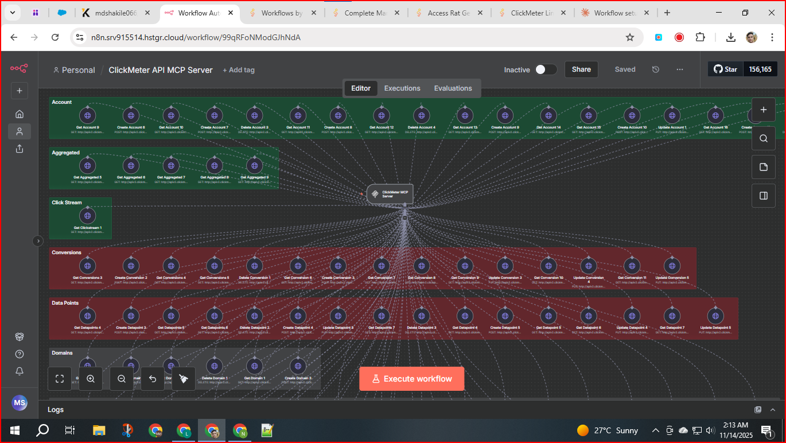The width and height of the screenshot is (786, 443).
Task: Open the notifications bell in sidebar
Action: (x=20, y=371)
